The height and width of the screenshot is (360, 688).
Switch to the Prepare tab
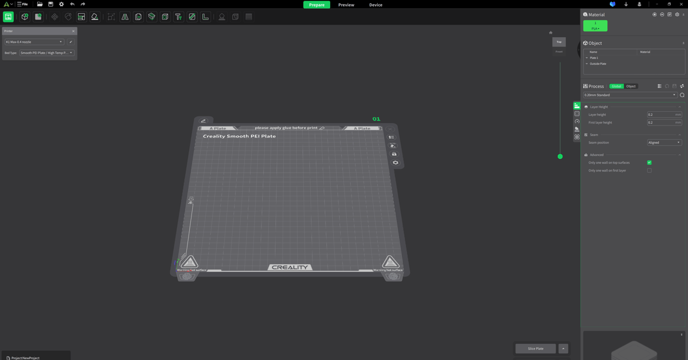[x=316, y=5]
